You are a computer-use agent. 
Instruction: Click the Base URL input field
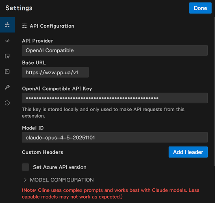pyautogui.click(x=55, y=72)
